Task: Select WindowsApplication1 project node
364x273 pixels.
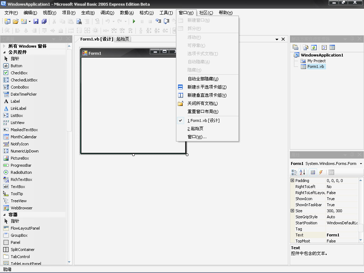Action: 322,55
